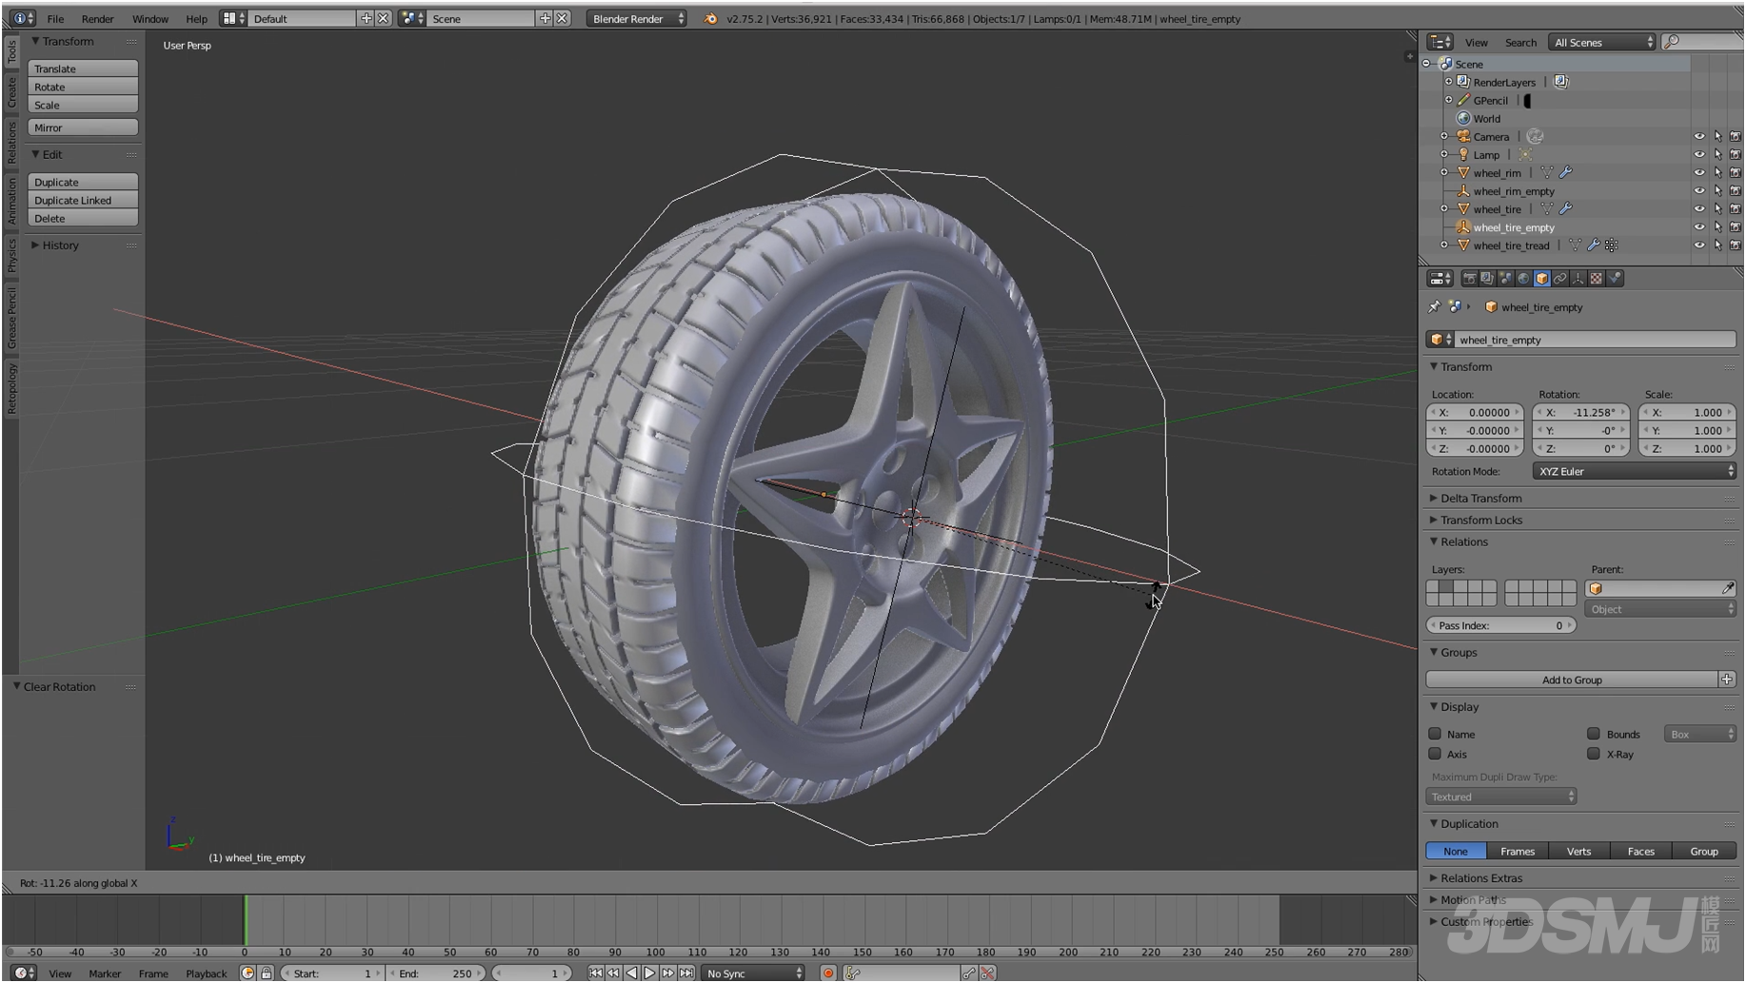Expand the Delta Transform panel
The width and height of the screenshot is (1746, 983).
(x=1480, y=498)
